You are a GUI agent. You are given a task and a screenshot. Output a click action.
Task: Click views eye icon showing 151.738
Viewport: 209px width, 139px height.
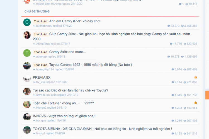tap(185, 95)
